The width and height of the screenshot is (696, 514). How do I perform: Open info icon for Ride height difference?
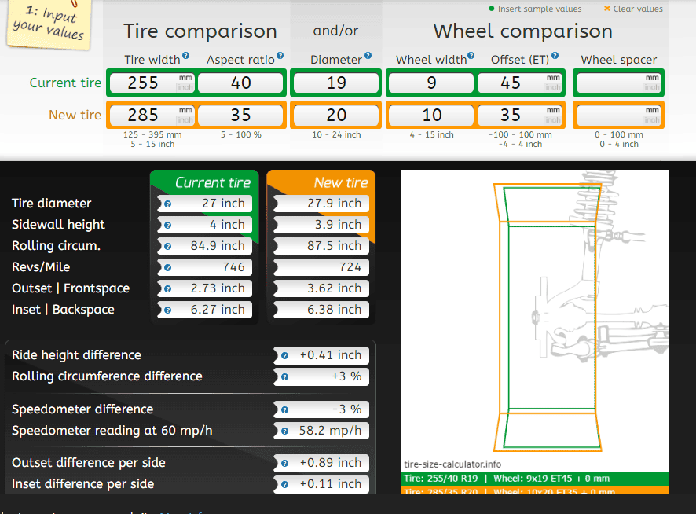(x=285, y=356)
